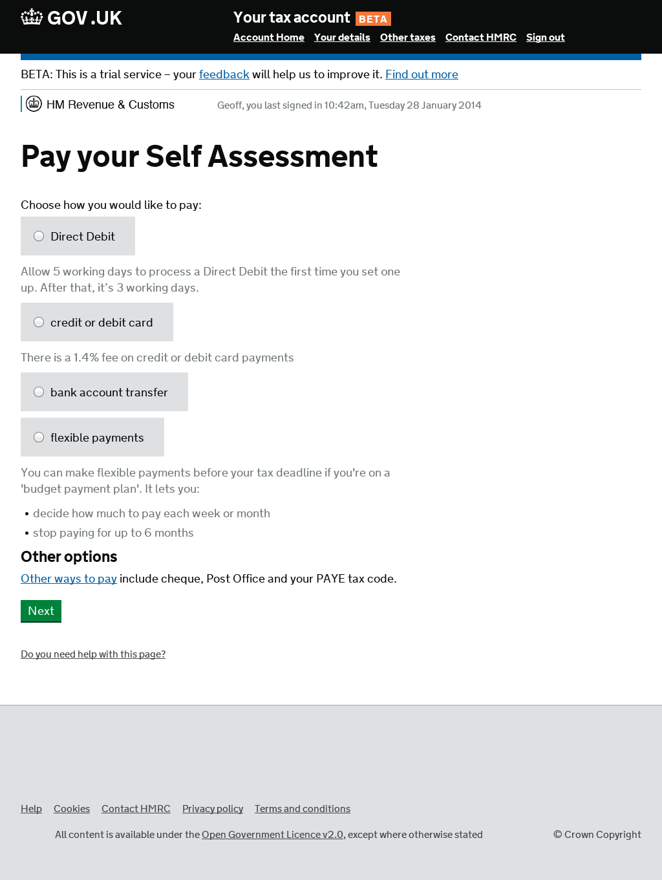662x880 pixels.
Task: Open Terms and conditions in footer
Action: point(302,809)
